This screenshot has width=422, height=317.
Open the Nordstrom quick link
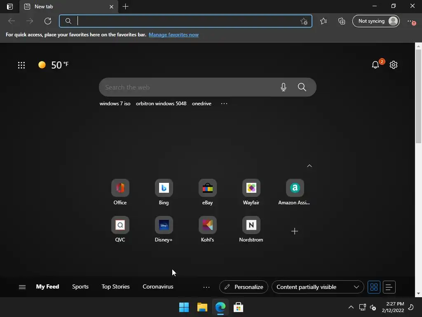[x=251, y=229]
